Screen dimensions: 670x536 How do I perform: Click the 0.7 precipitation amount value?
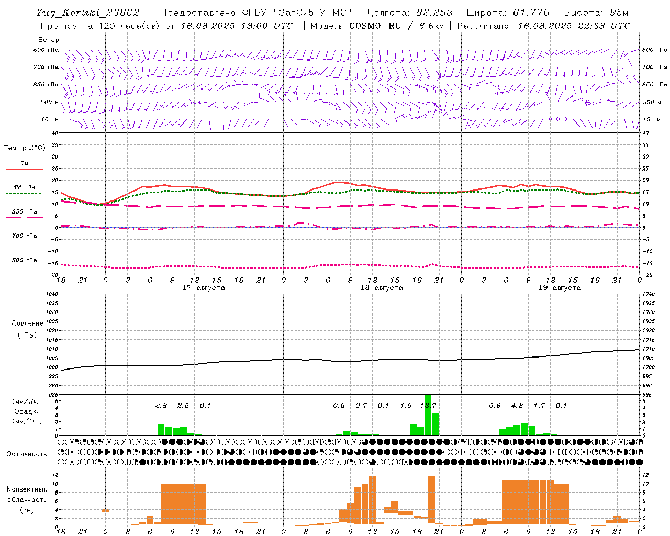361,406
